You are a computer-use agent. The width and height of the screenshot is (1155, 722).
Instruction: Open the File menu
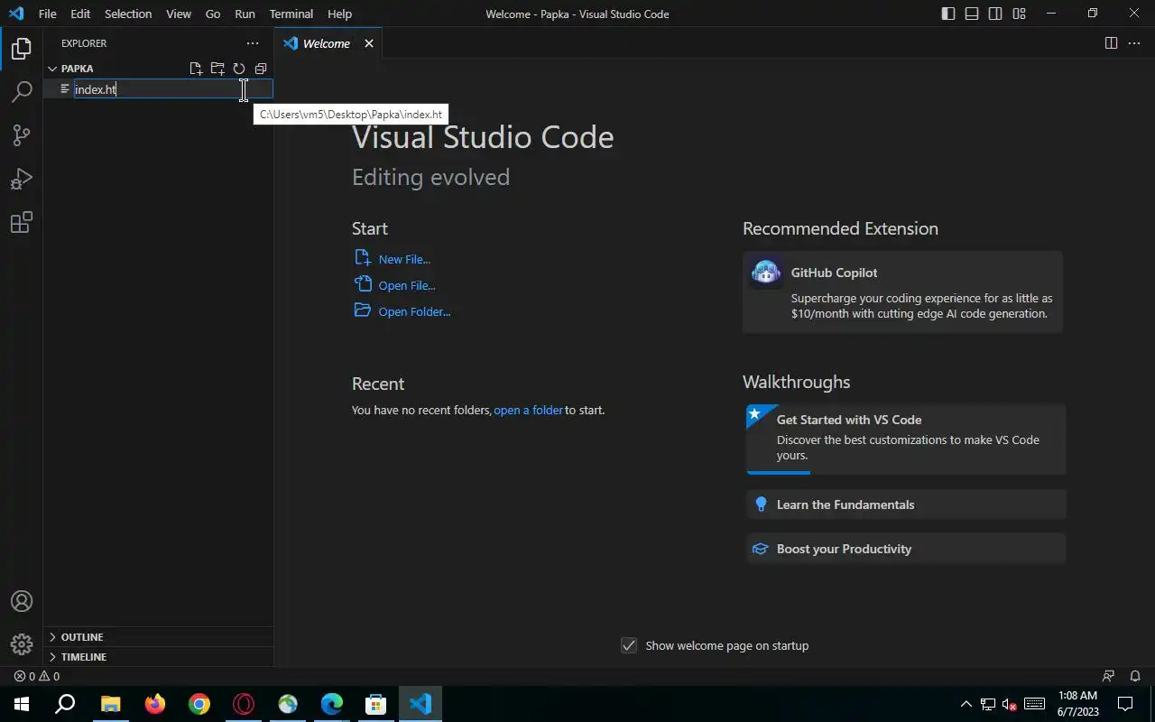tap(47, 14)
